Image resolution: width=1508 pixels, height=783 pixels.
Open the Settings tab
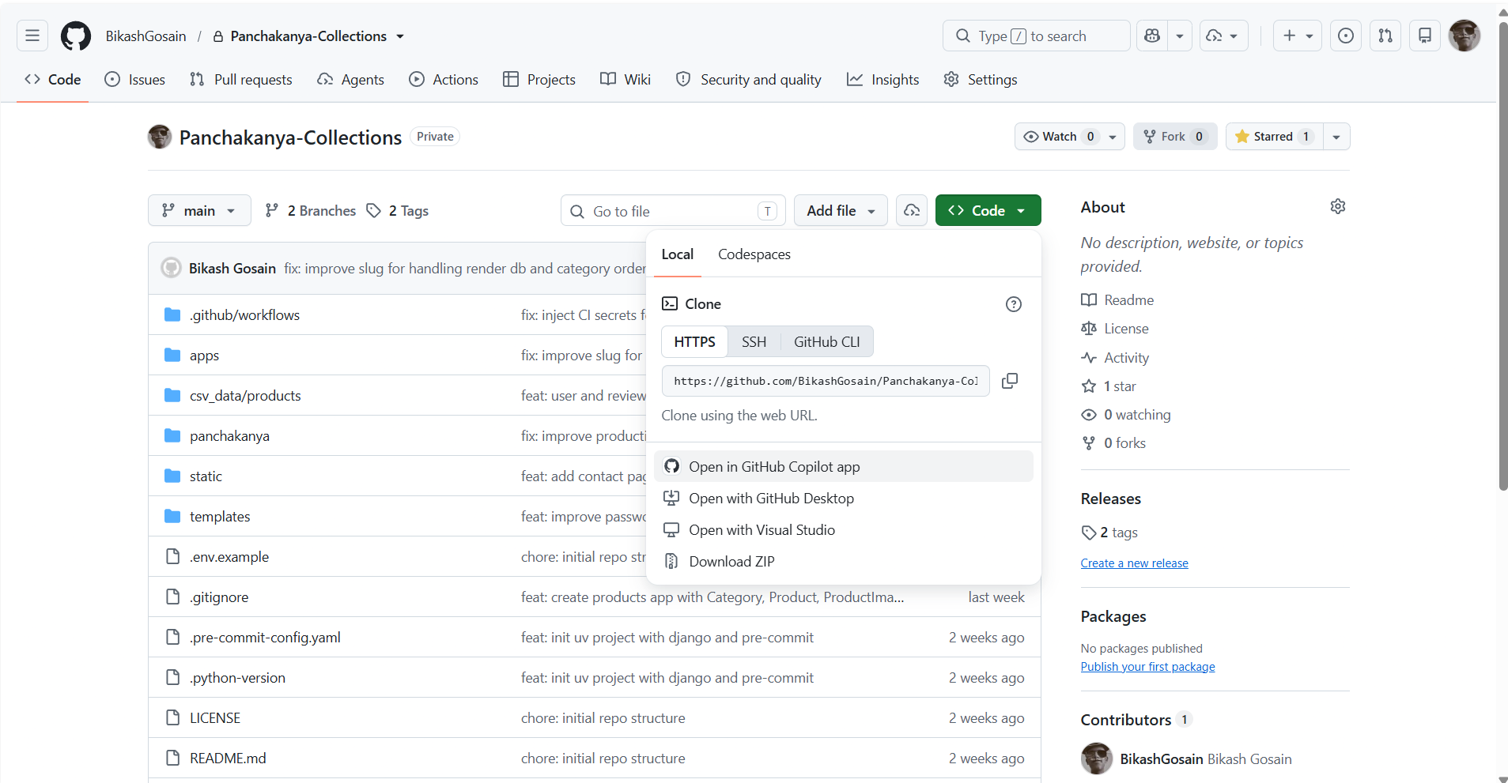(981, 79)
